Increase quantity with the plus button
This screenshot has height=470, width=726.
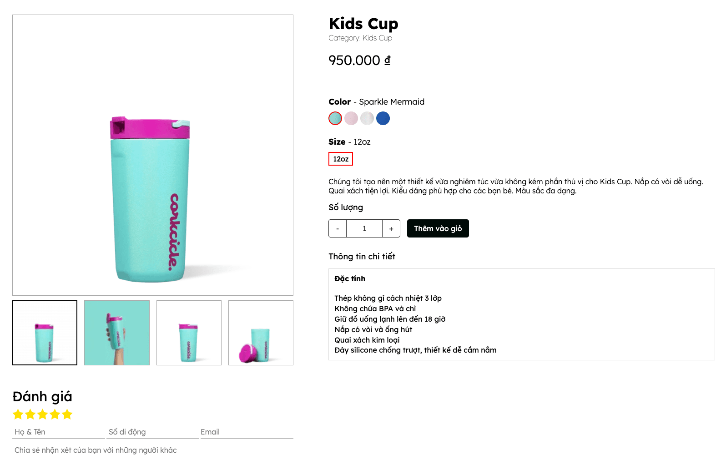pos(391,228)
